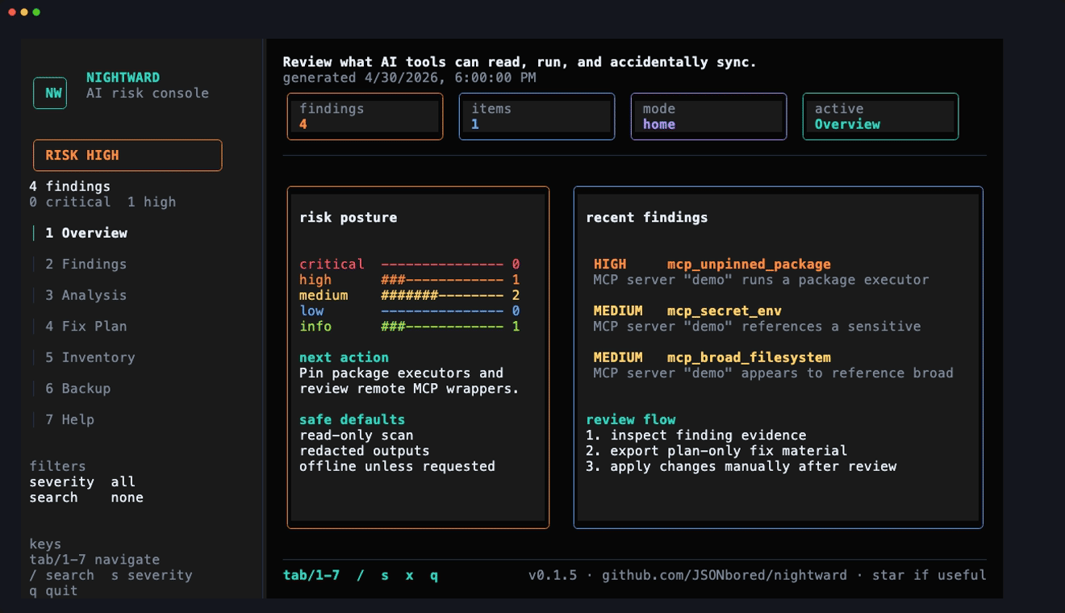This screenshot has width=1065, height=613.
Task: Click the 'next action' heading
Action: click(x=344, y=357)
